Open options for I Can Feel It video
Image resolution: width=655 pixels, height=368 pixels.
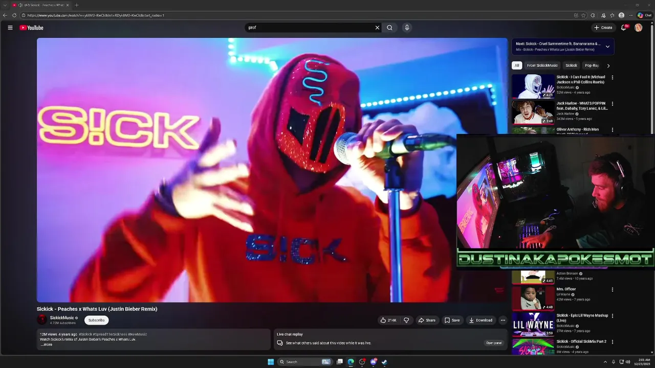click(612, 78)
